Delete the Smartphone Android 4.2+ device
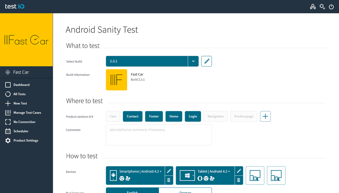339x193 pixels. click(169, 180)
